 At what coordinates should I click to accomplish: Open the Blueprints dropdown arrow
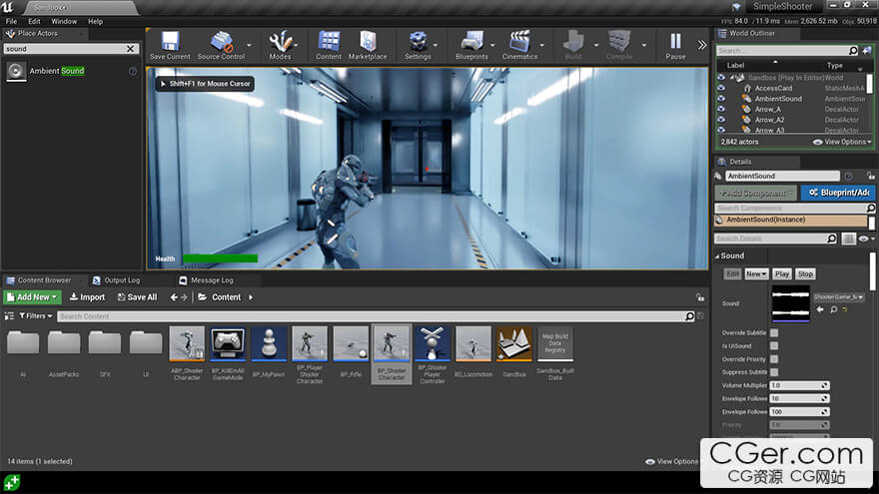tap(492, 46)
